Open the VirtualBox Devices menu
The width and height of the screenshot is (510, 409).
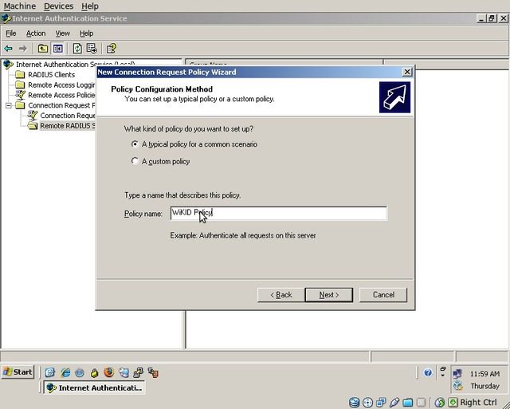pos(58,6)
